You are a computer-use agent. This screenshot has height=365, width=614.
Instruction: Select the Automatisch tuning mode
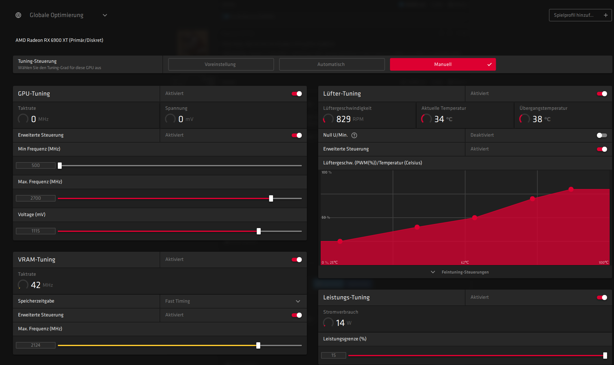pos(331,64)
